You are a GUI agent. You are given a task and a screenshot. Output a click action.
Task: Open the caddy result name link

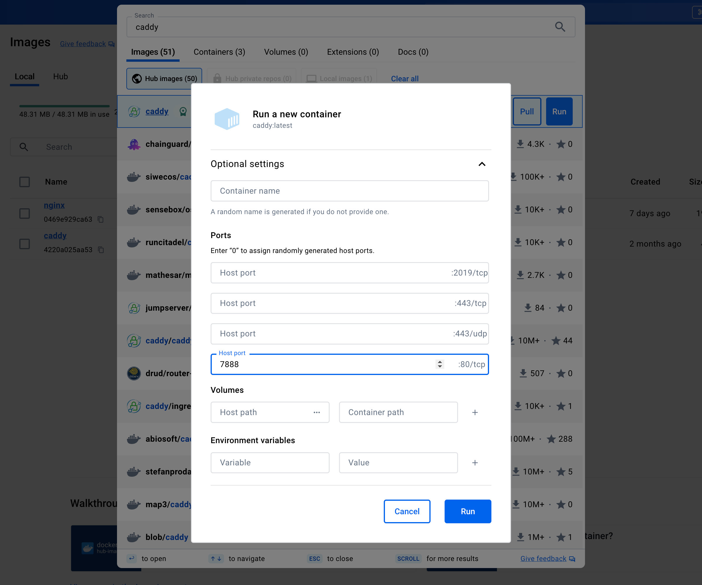(x=157, y=111)
